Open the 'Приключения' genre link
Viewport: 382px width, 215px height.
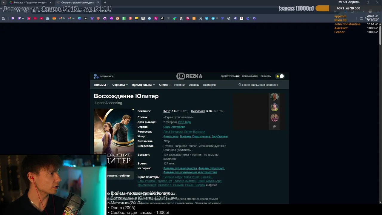pyautogui.click(x=201, y=136)
